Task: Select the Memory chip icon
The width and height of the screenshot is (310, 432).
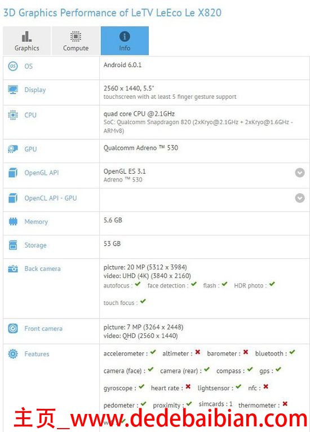Action: pyautogui.click(x=13, y=222)
